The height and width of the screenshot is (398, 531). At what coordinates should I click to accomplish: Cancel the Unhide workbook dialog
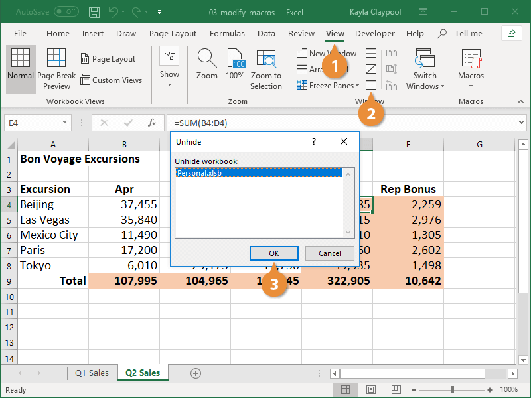(330, 253)
